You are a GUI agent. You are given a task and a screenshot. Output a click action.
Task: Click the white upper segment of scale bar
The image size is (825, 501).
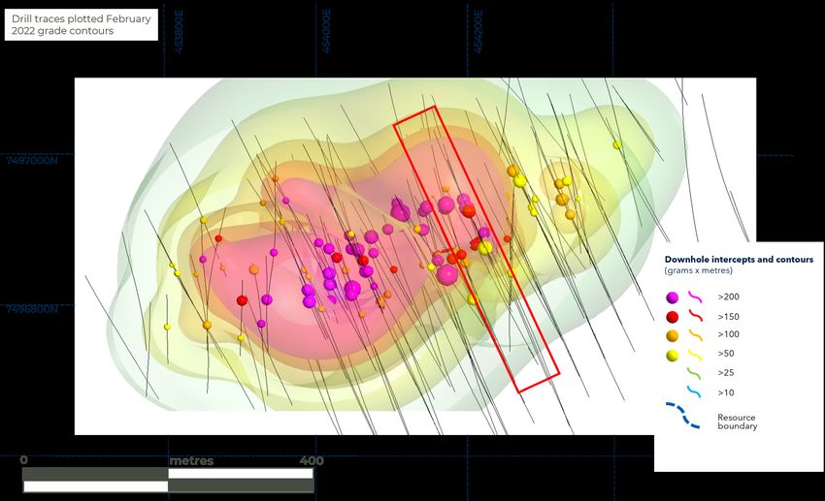(241, 474)
